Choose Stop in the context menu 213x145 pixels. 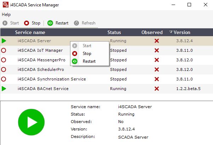pyautogui.click(x=87, y=54)
